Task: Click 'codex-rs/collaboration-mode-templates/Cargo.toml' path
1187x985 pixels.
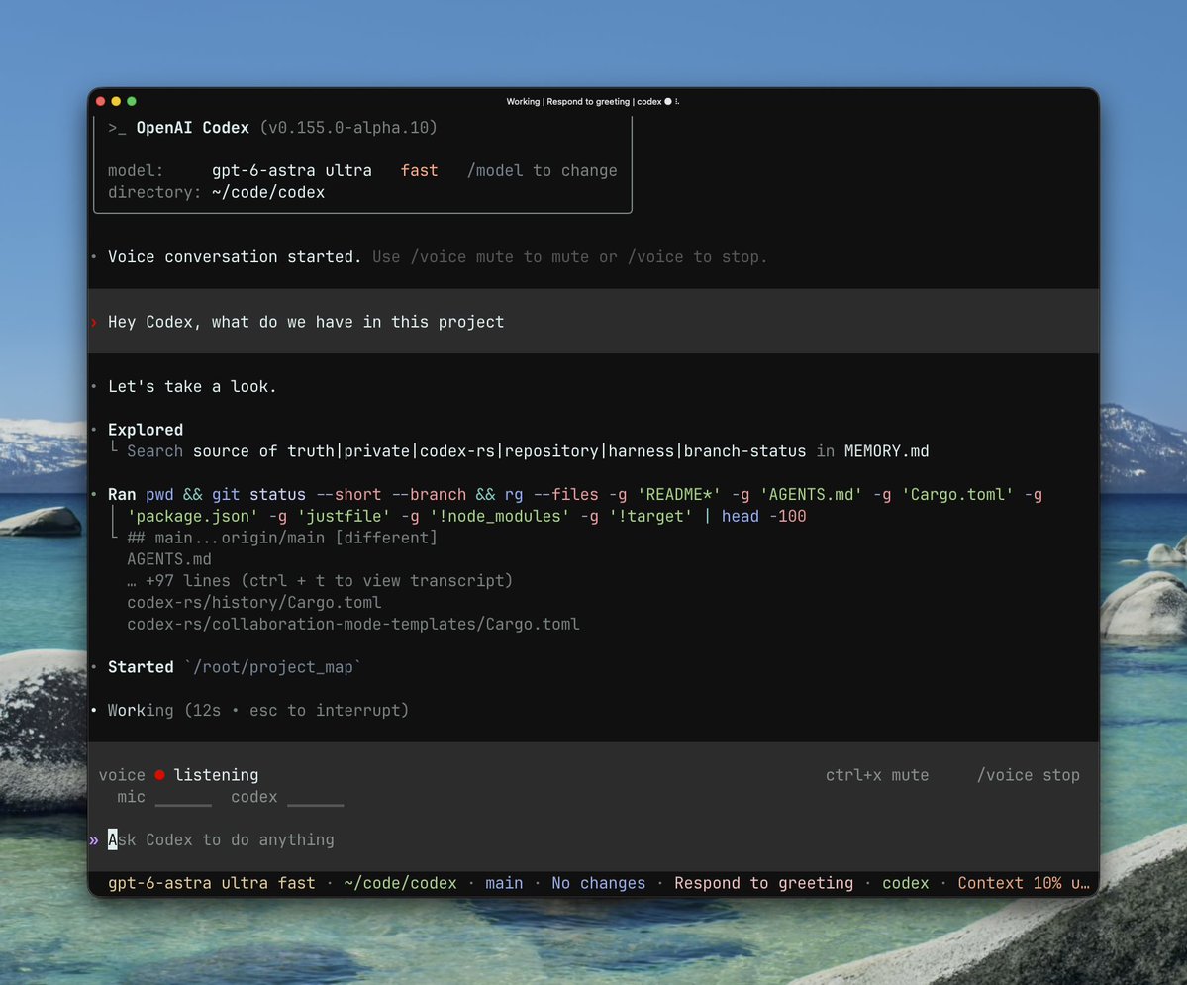Action: pyautogui.click(x=352, y=624)
